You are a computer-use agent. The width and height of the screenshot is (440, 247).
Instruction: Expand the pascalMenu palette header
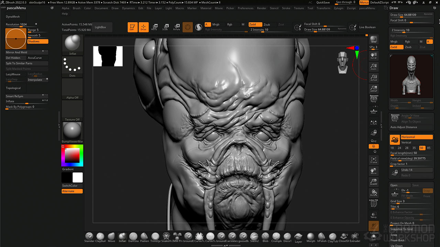tap(16, 8)
